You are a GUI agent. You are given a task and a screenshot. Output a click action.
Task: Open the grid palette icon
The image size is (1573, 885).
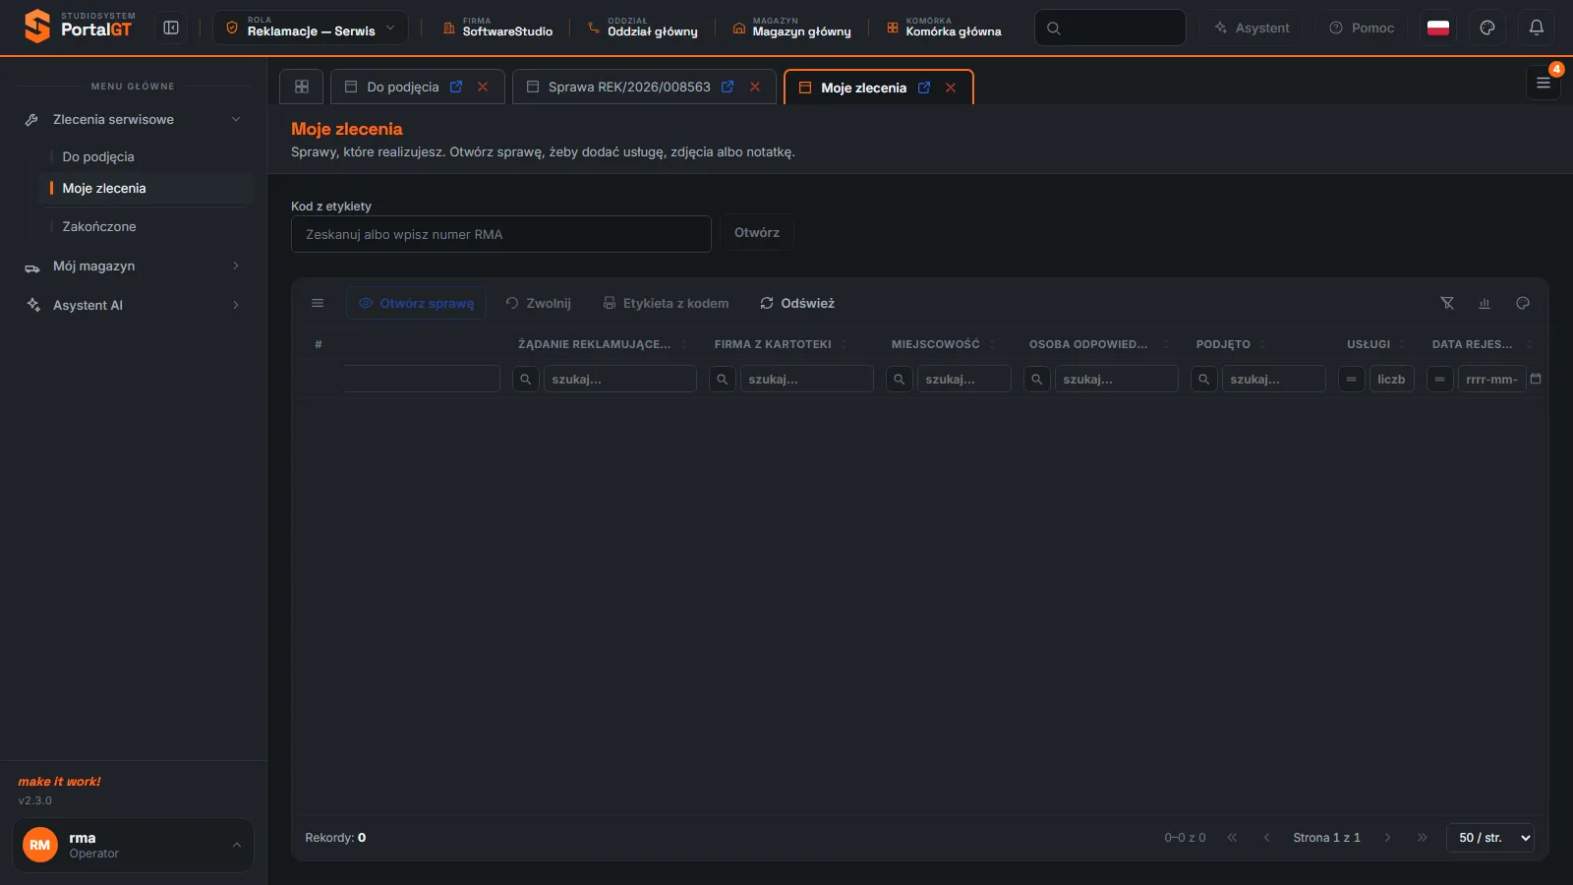click(x=1523, y=303)
